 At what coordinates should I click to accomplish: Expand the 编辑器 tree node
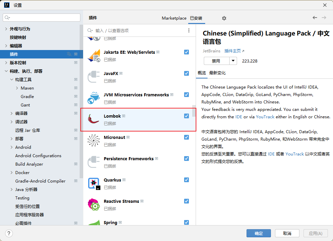click(6, 46)
